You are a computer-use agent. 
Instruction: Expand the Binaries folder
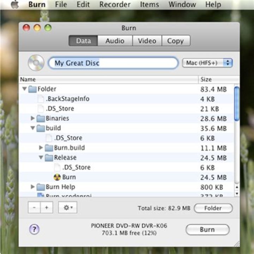pyautogui.click(x=32, y=118)
